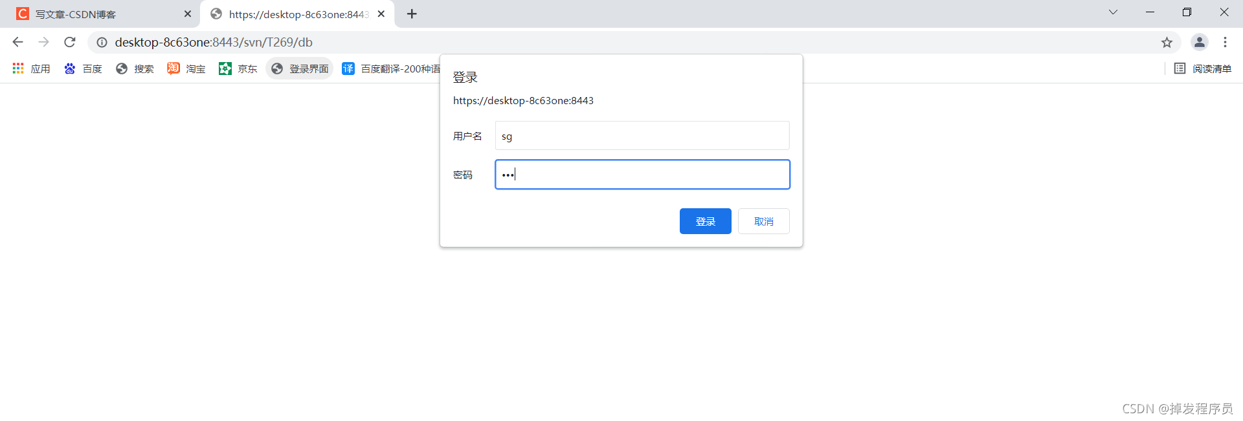Viewport: 1243px width, 421px height.
Task: View site information icon in address bar
Action: [102, 42]
